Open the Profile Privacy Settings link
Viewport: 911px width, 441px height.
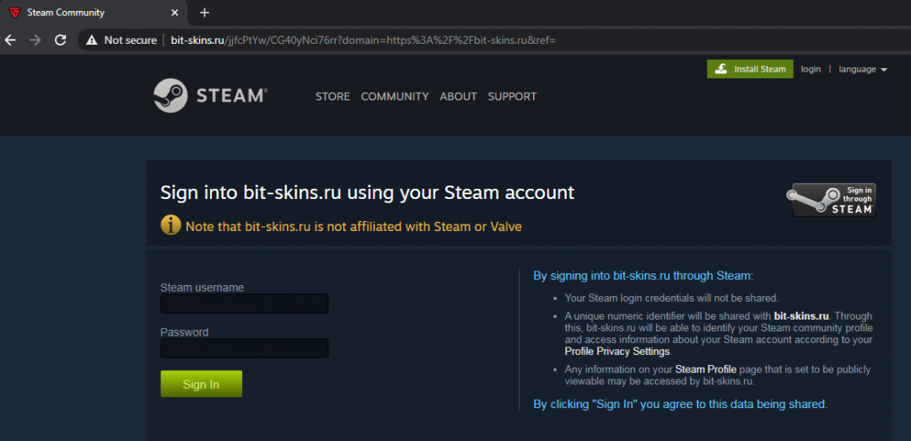click(x=617, y=352)
